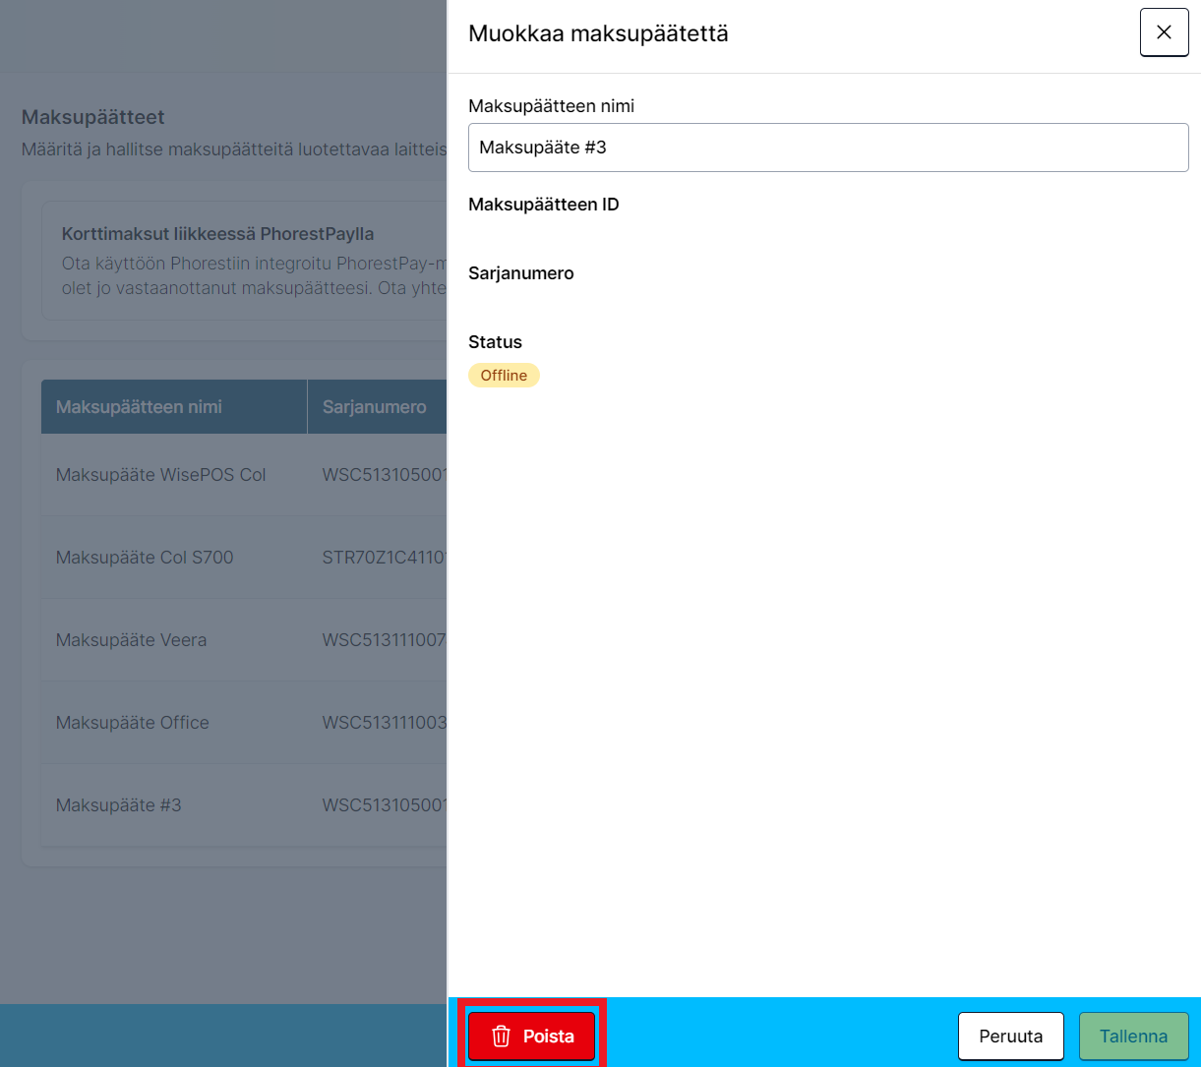
Task: Click the Maksupäätteen ID label
Action: pyautogui.click(x=544, y=205)
